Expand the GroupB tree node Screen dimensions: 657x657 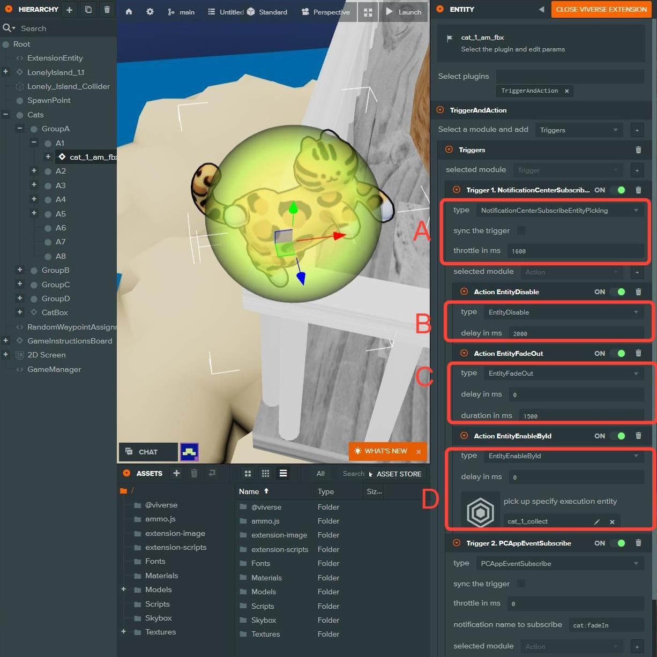click(20, 270)
